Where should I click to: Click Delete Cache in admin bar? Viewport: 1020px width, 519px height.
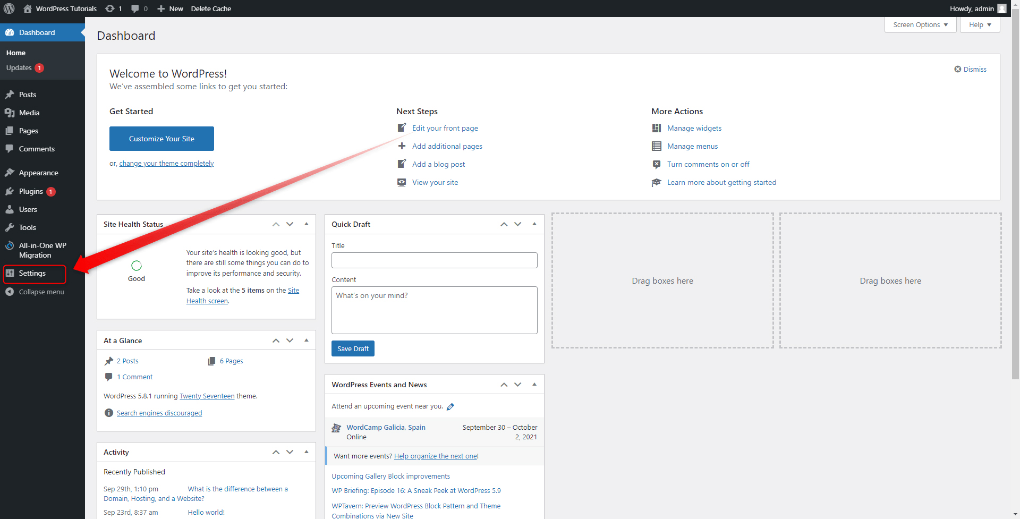(211, 8)
